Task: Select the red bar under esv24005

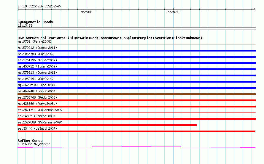Action: coord(136,119)
